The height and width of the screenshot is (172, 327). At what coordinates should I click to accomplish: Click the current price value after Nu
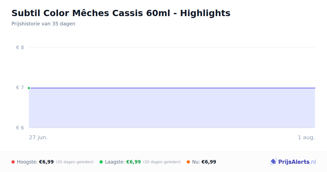coord(209,162)
